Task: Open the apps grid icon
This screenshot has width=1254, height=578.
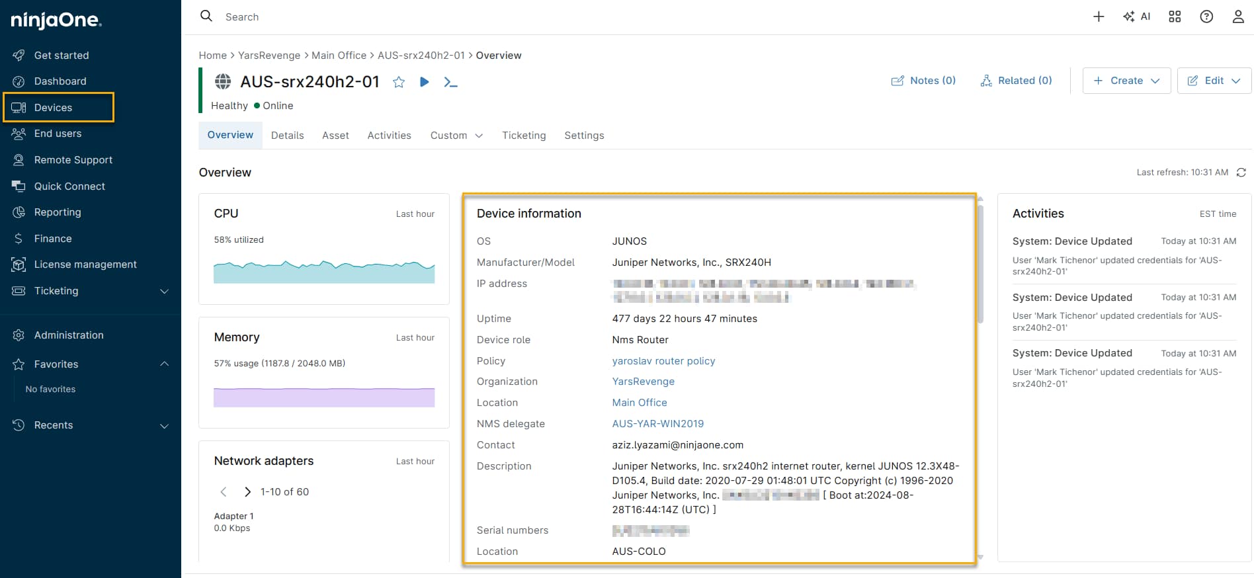Action: [1175, 17]
